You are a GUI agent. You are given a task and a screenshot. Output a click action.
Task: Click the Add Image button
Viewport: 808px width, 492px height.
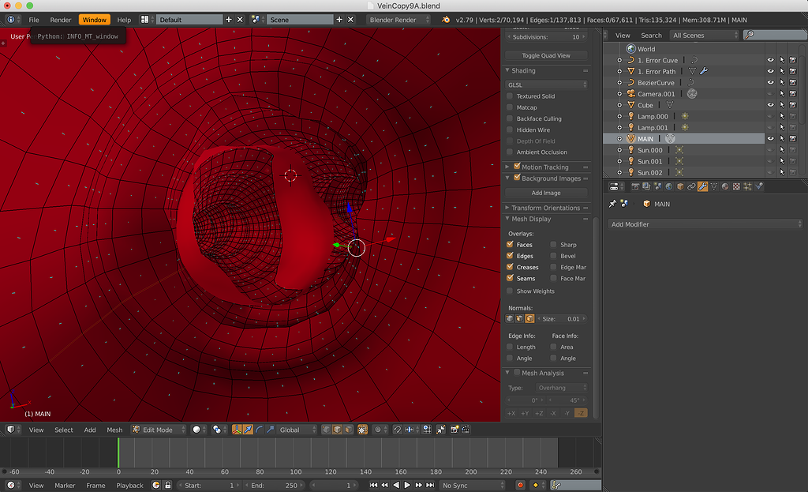coord(546,193)
